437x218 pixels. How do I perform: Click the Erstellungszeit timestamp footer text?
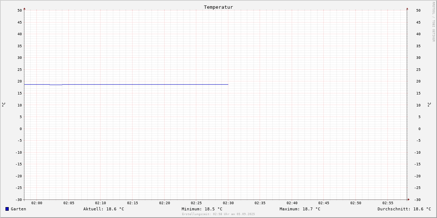click(x=219, y=214)
